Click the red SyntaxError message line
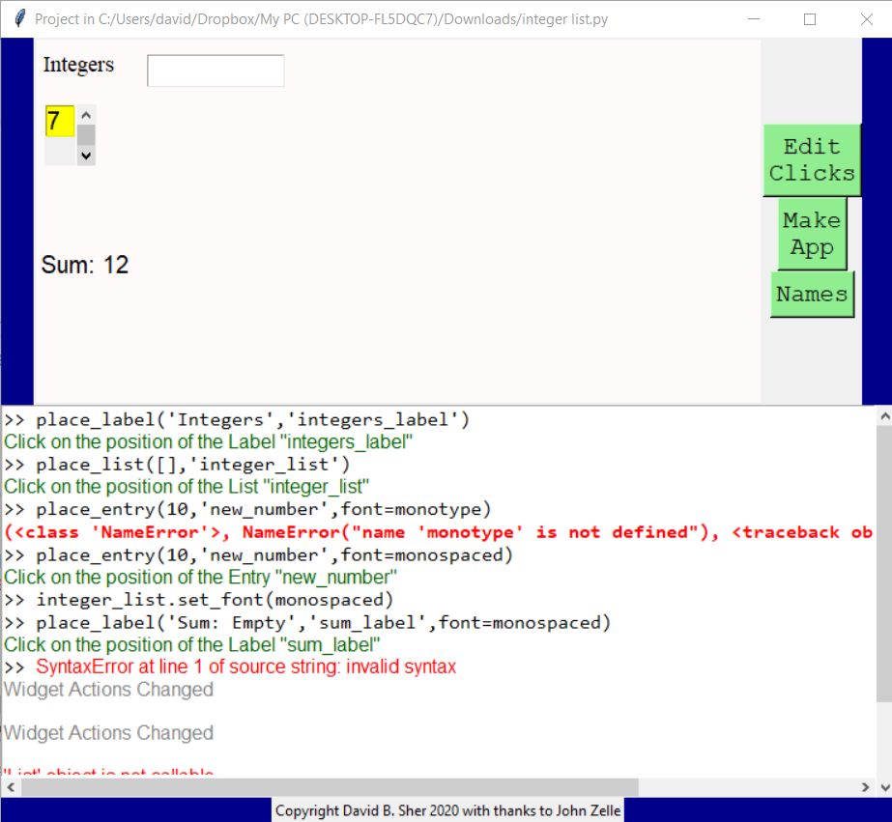Screen dimensions: 892x822 click(x=245, y=666)
